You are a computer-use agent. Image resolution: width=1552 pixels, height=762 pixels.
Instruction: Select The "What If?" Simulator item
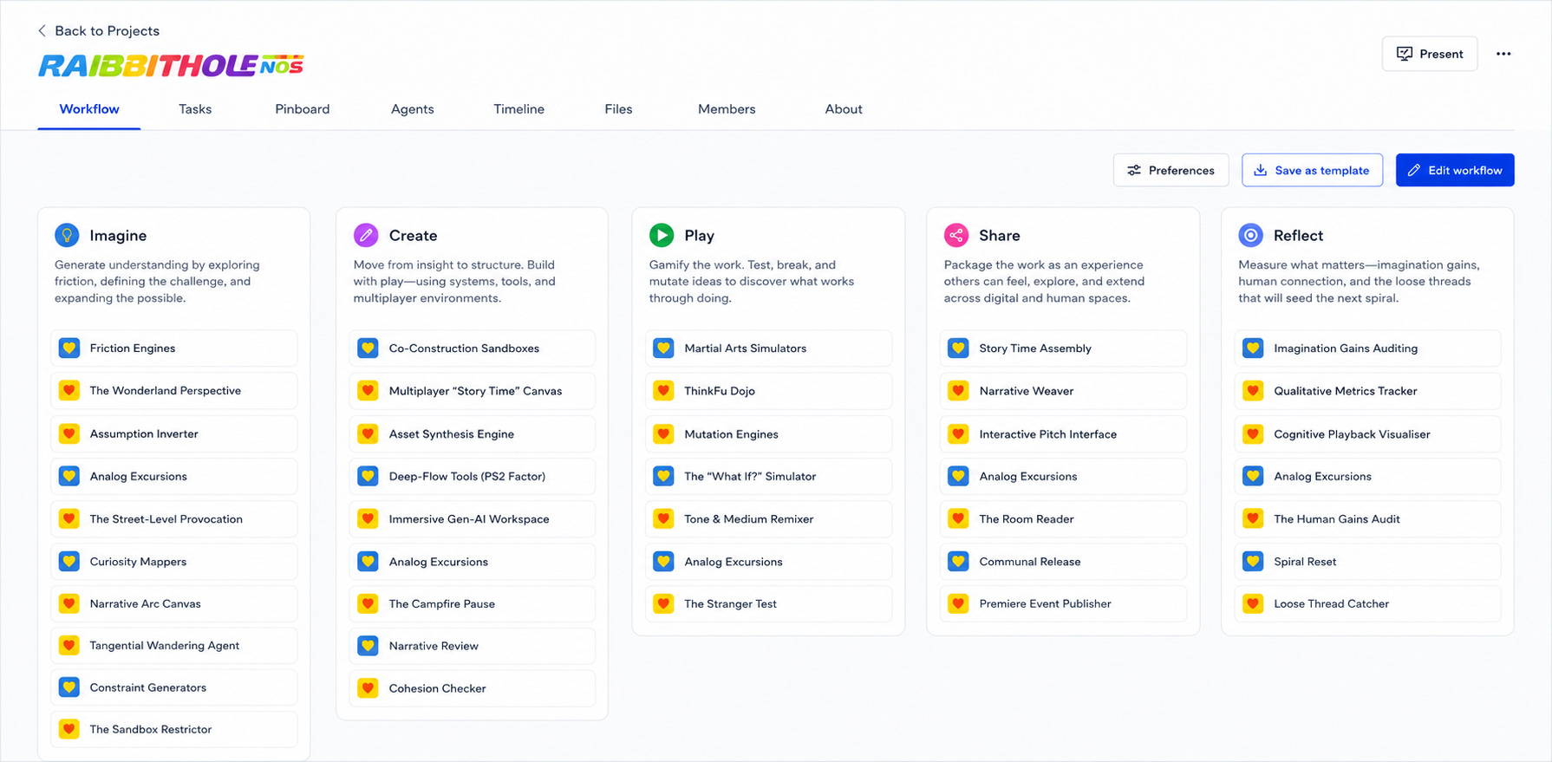tap(768, 476)
